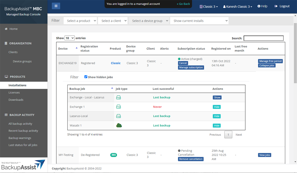Click the Next pagination link
The width and height of the screenshot is (297, 173).
pos(239,135)
